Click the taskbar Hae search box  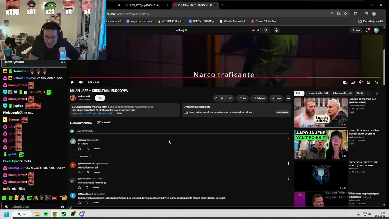tap(22, 214)
